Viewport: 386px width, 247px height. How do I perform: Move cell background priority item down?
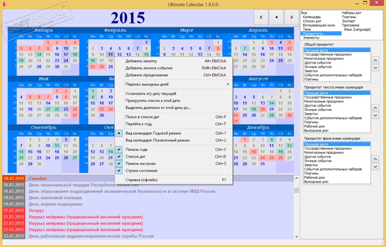pyautogui.click(x=375, y=167)
